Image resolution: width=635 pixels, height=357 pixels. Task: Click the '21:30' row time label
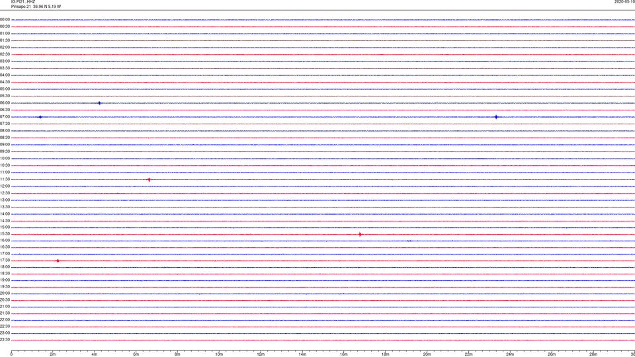[5, 313]
